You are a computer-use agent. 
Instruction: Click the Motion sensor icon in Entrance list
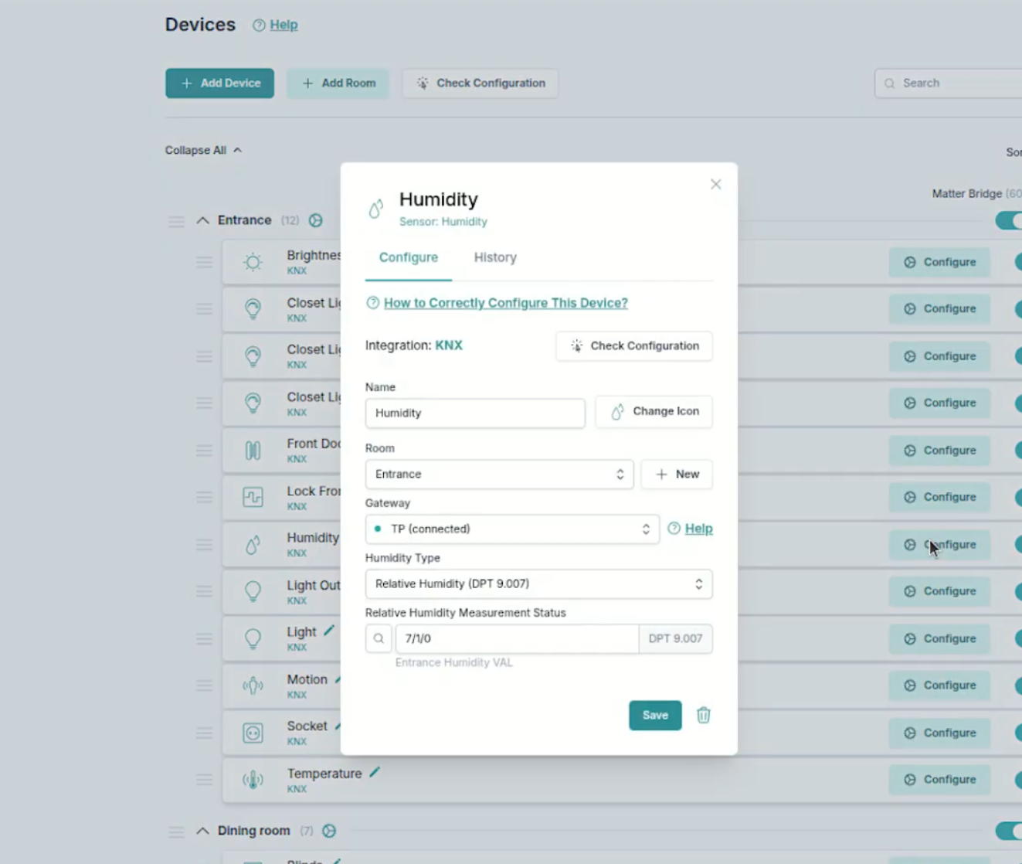pos(253,685)
